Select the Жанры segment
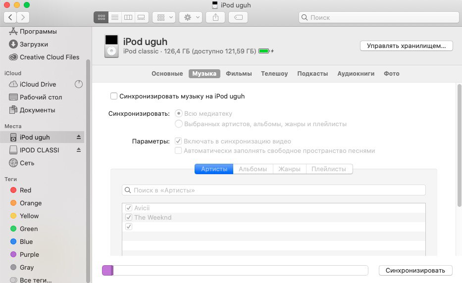Image resolution: width=462 pixels, height=283 pixels. click(289, 169)
